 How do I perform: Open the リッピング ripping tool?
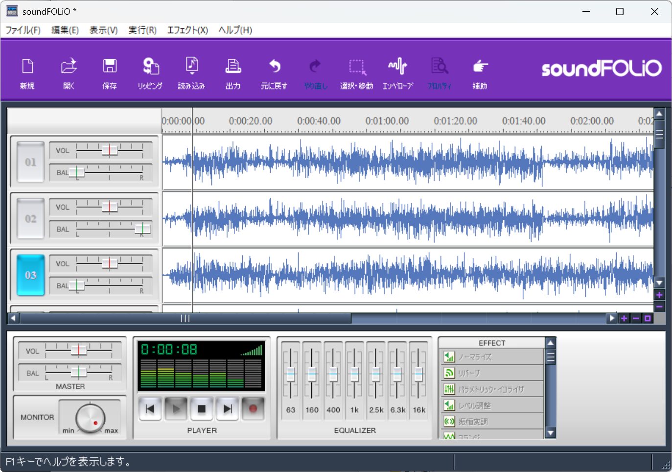coord(150,73)
